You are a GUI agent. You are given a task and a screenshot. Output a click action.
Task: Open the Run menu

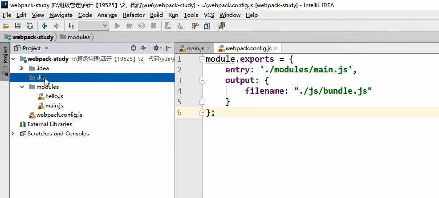tap(173, 15)
